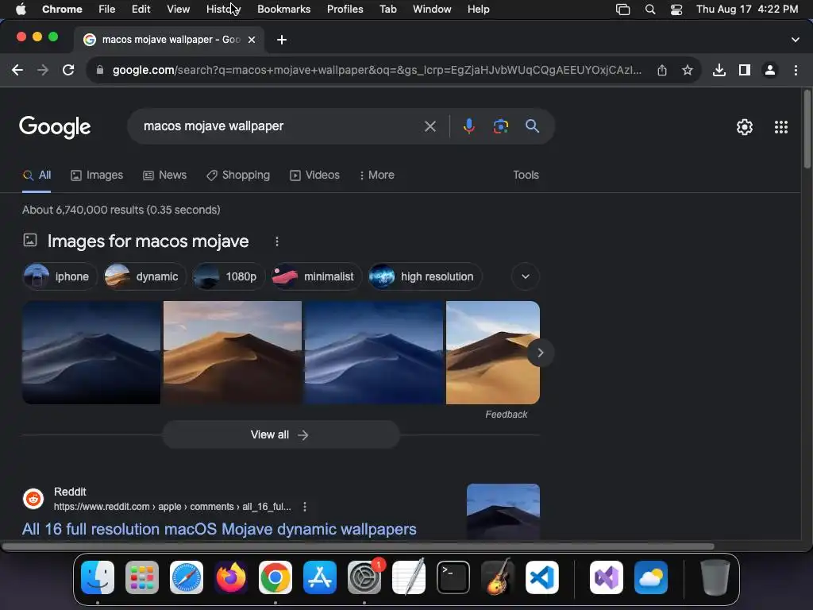Viewport: 813px width, 610px height.
Task: Filter images by 1080p chip
Action: pos(228,276)
